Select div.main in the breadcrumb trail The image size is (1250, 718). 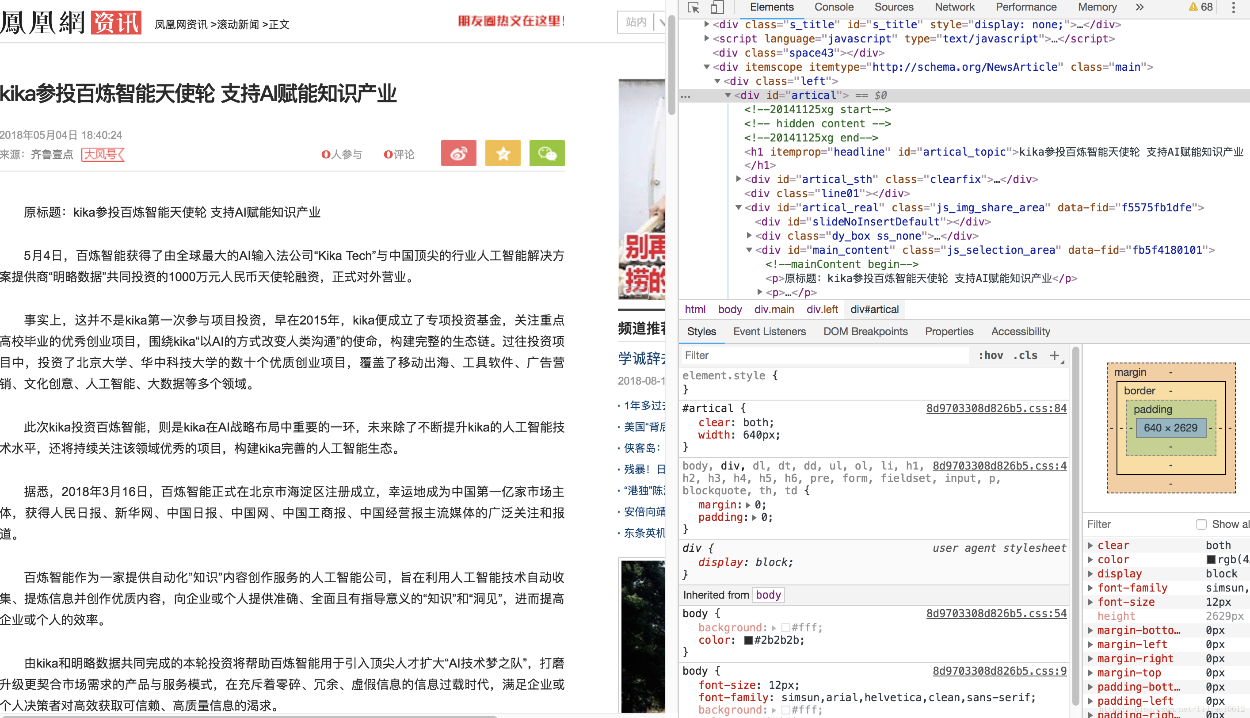pos(774,309)
